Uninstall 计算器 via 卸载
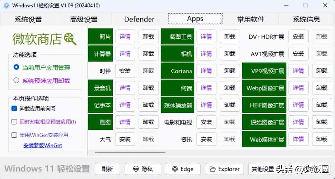This screenshot has height=179, width=335. pos(149,54)
